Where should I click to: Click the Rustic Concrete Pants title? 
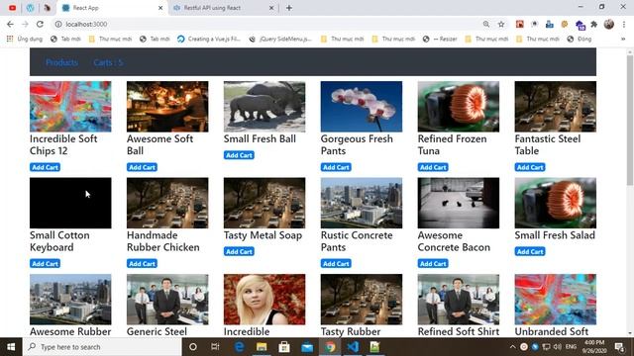357,241
